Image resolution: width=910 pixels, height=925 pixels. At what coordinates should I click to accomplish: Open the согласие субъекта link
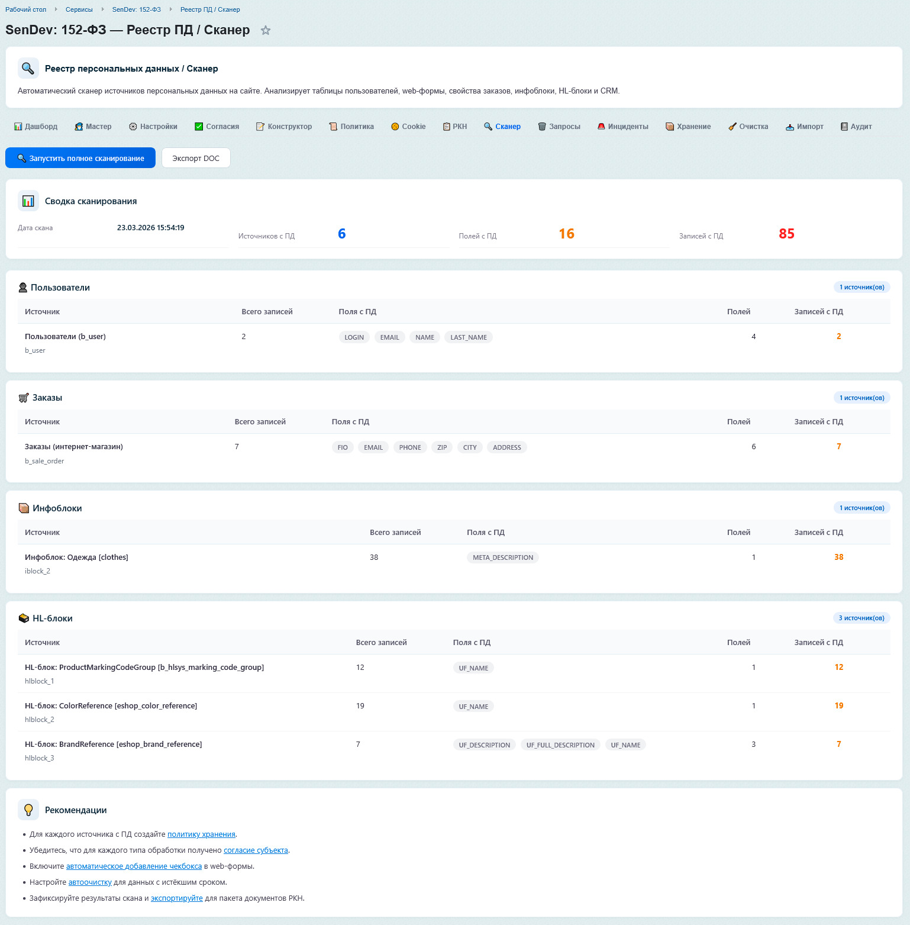click(x=256, y=850)
